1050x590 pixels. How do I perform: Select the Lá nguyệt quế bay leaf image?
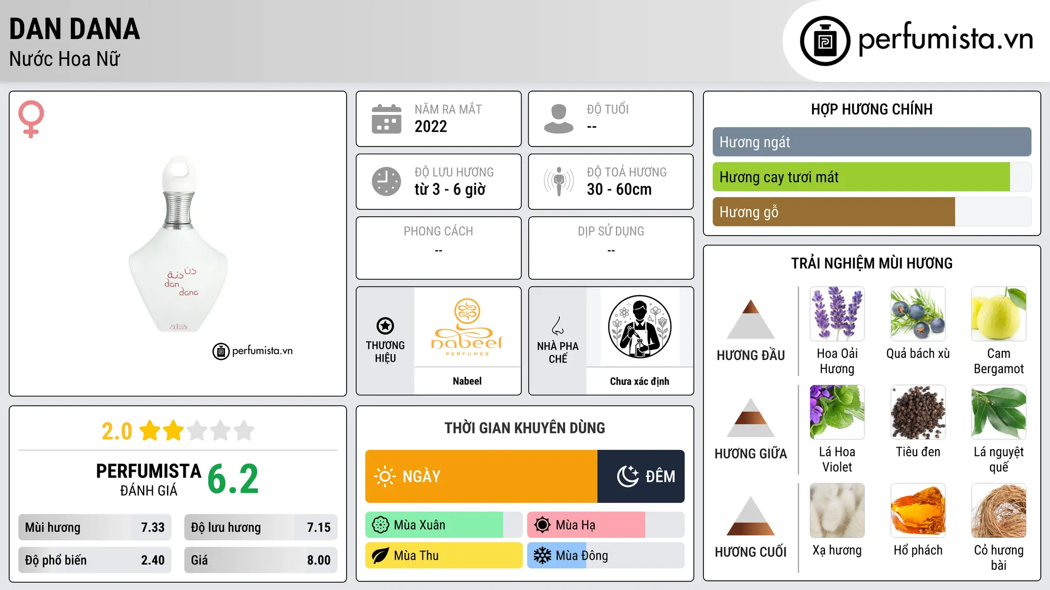(x=999, y=412)
